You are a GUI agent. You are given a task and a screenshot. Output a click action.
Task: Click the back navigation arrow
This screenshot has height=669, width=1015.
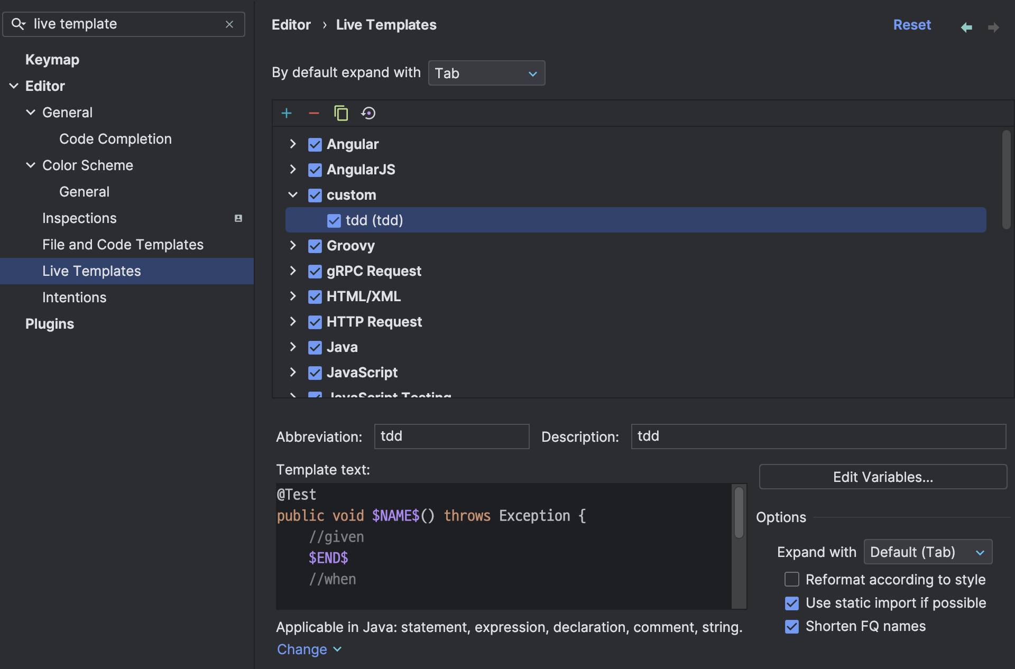[x=966, y=27]
